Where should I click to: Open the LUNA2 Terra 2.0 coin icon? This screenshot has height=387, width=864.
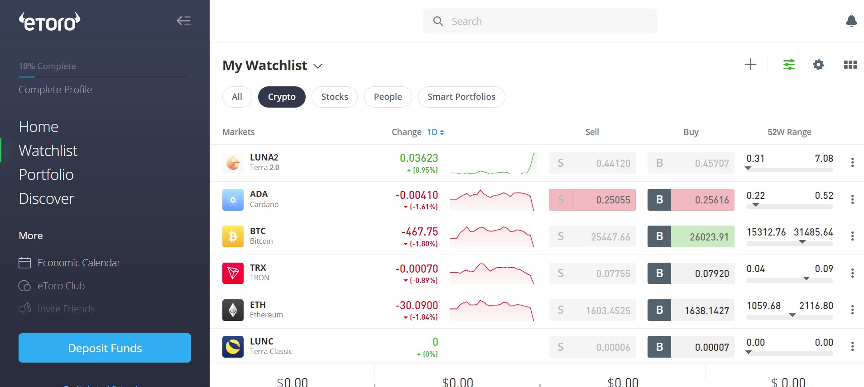pyautogui.click(x=233, y=163)
